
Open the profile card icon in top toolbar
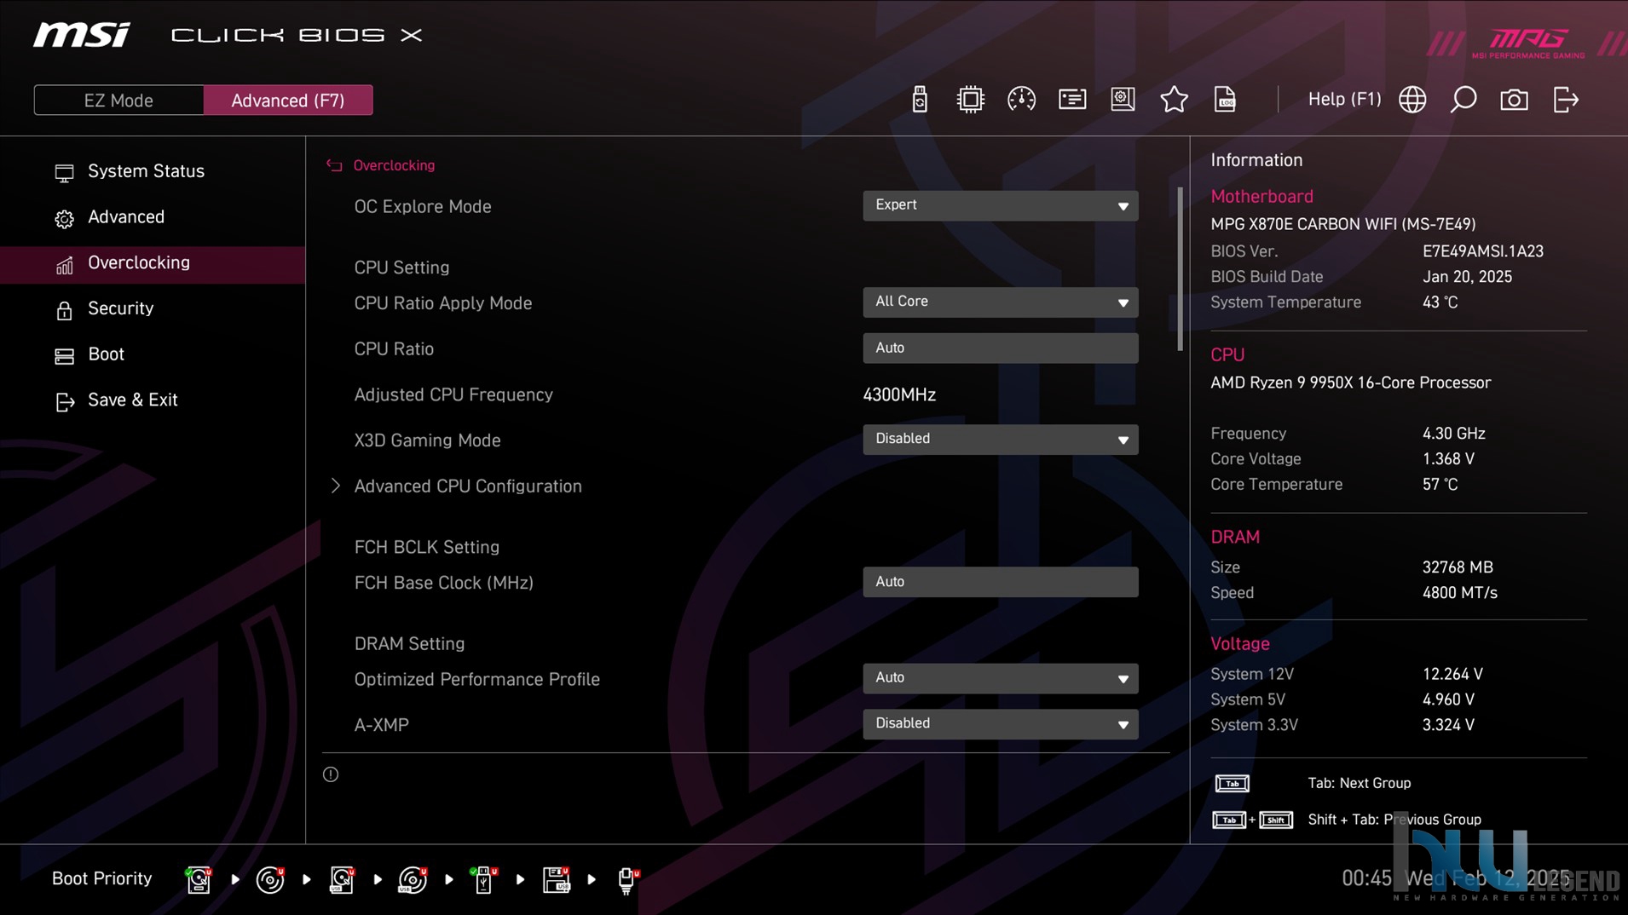coord(1072,100)
